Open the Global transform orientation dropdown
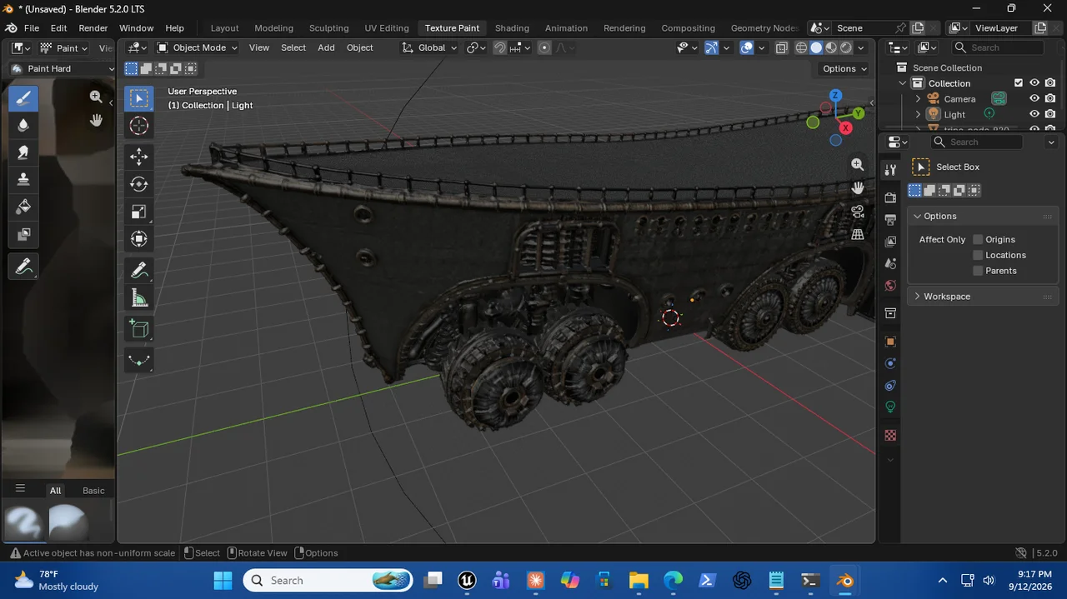This screenshot has width=1067, height=599. [x=430, y=47]
